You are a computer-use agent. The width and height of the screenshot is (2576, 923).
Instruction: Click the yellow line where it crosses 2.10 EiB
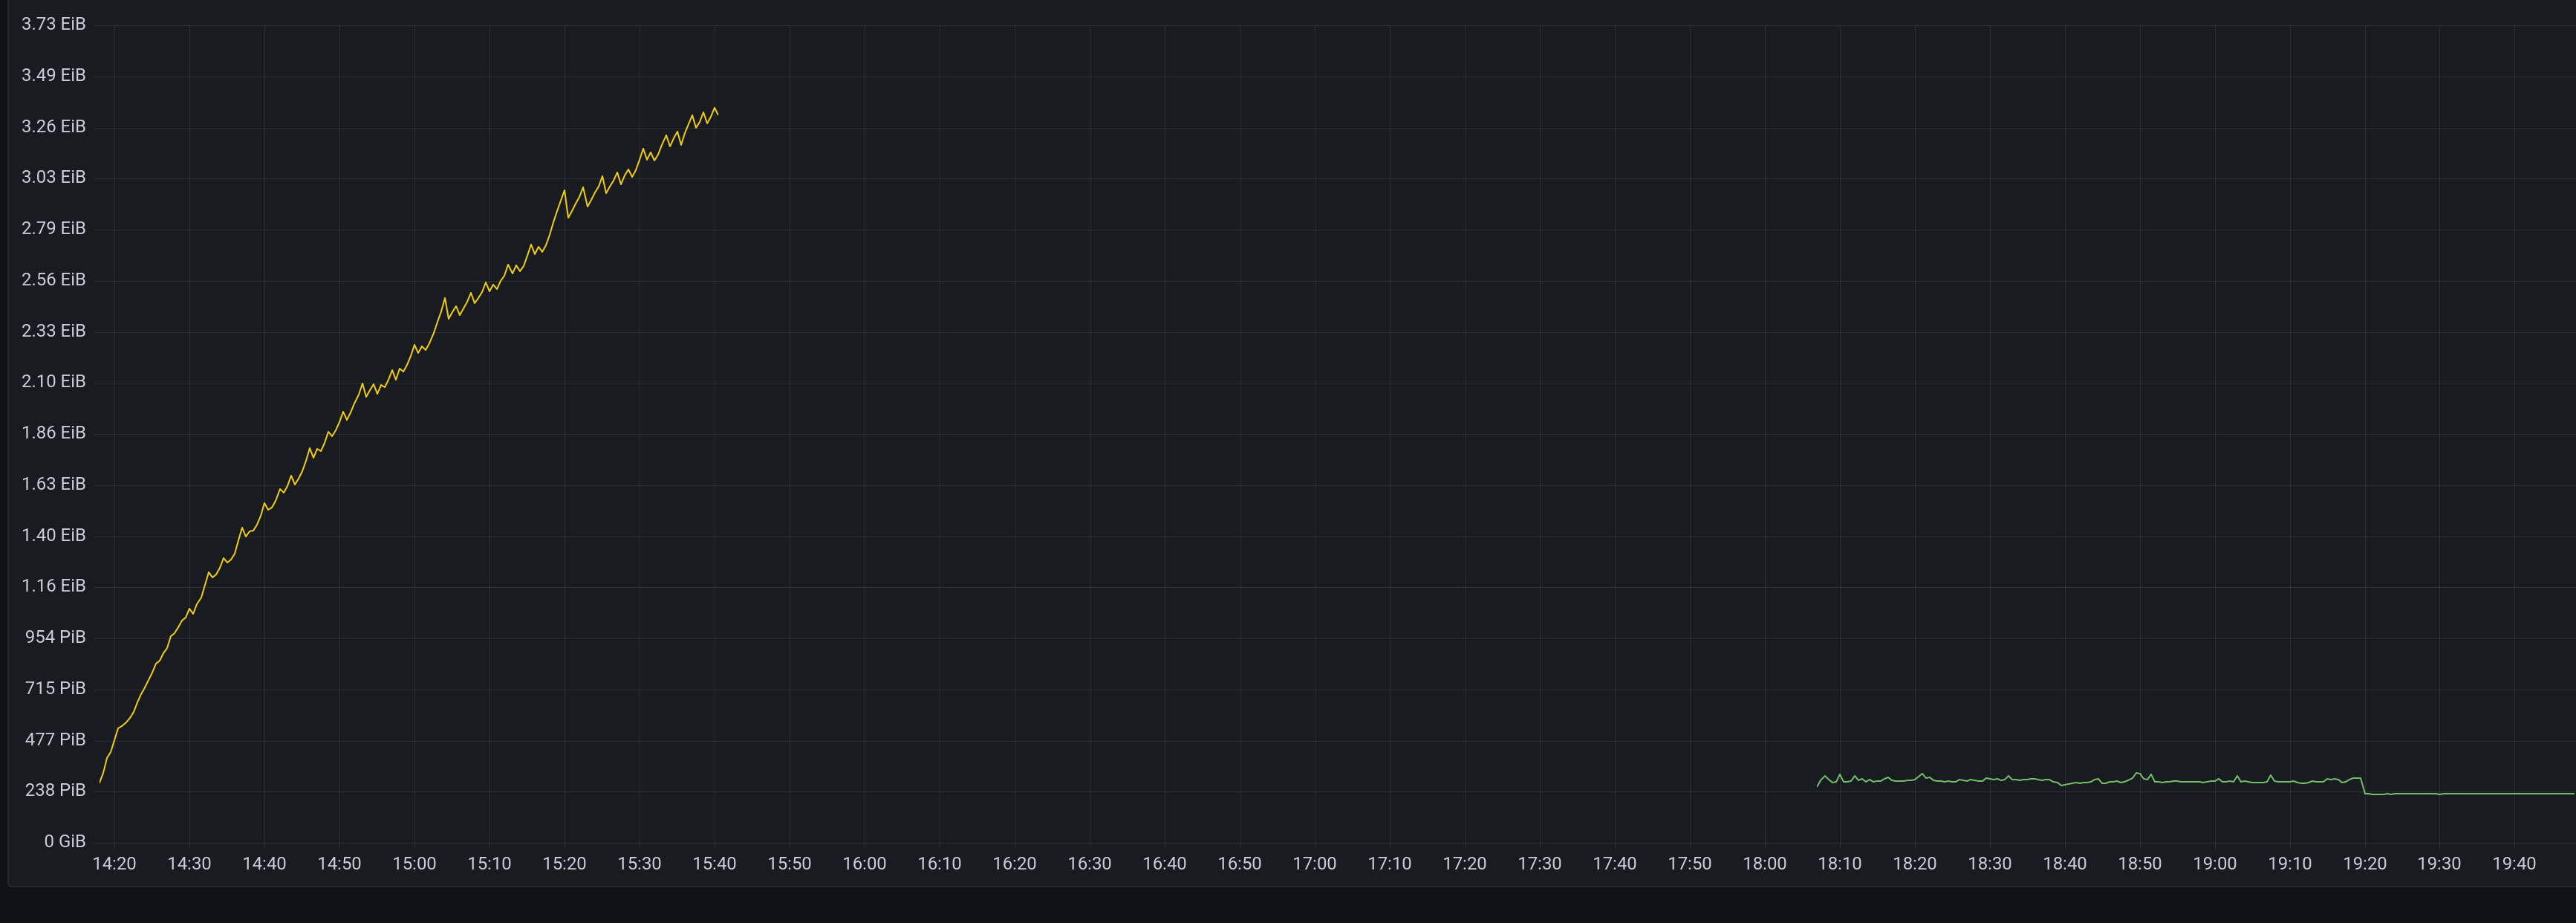[362, 381]
